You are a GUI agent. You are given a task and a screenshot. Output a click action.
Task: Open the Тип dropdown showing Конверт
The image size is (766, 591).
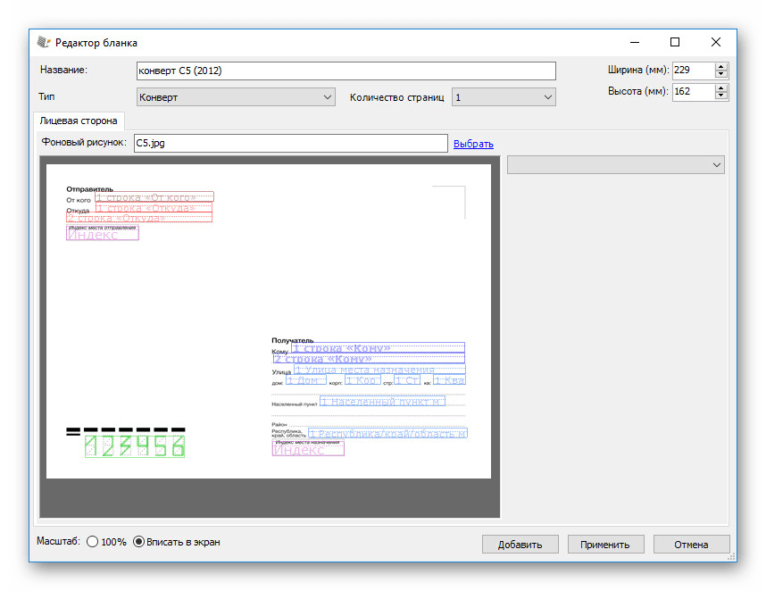[x=236, y=97]
